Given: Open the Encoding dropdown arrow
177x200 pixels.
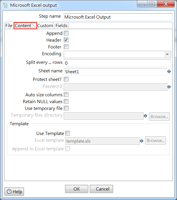Looking at the screenshot, I should [x=168, y=54].
